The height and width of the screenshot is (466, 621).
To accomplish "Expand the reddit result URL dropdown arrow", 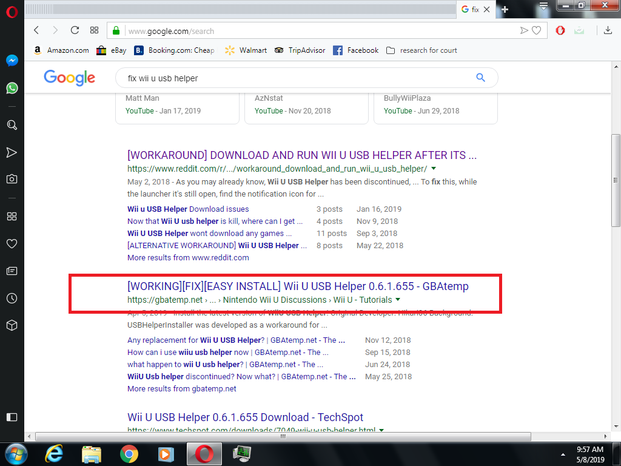I will click(x=434, y=169).
